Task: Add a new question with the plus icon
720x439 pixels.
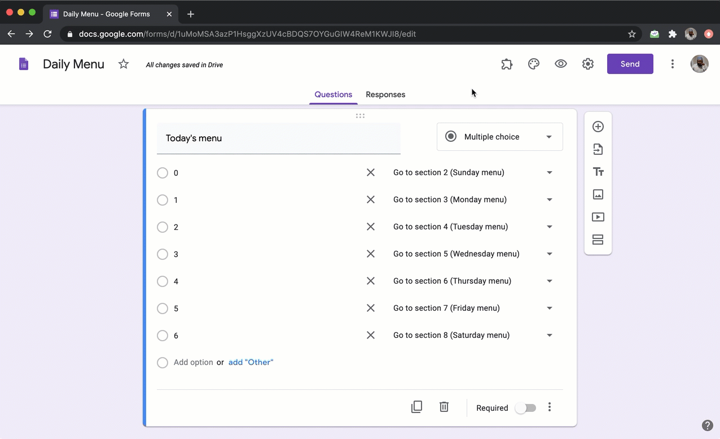Action: coord(598,127)
